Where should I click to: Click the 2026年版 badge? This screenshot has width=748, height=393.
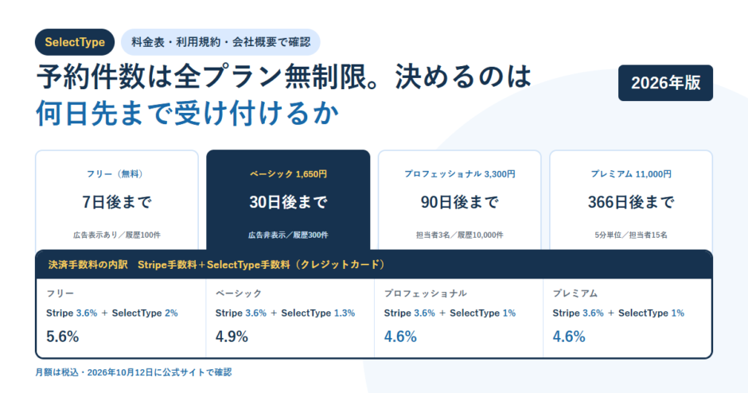[x=665, y=83]
